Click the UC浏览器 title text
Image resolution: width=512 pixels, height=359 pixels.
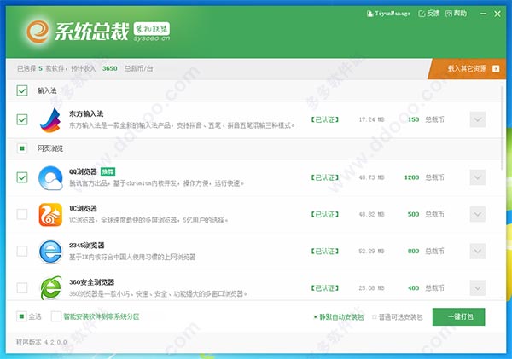click(x=83, y=208)
